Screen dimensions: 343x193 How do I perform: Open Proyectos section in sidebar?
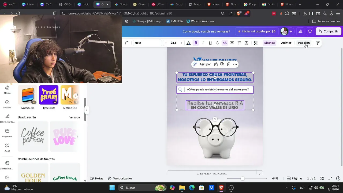click(x=7, y=133)
